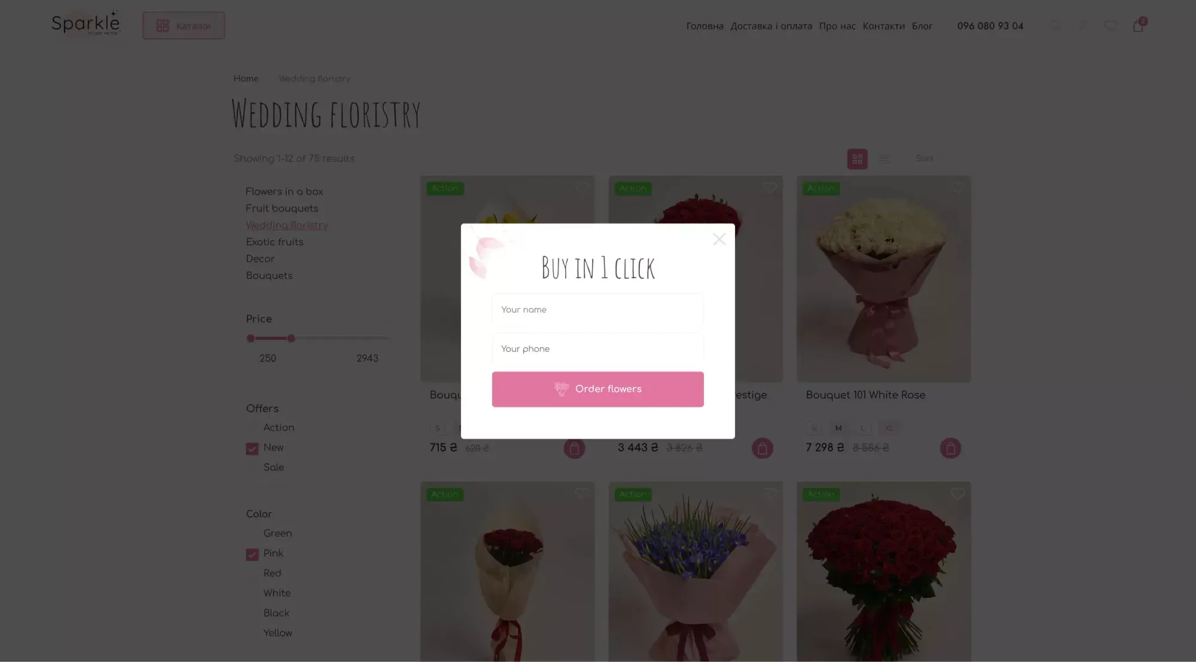Close the Buy in 1 click popup
The width and height of the screenshot is (1196, 662).
point(719,240)
